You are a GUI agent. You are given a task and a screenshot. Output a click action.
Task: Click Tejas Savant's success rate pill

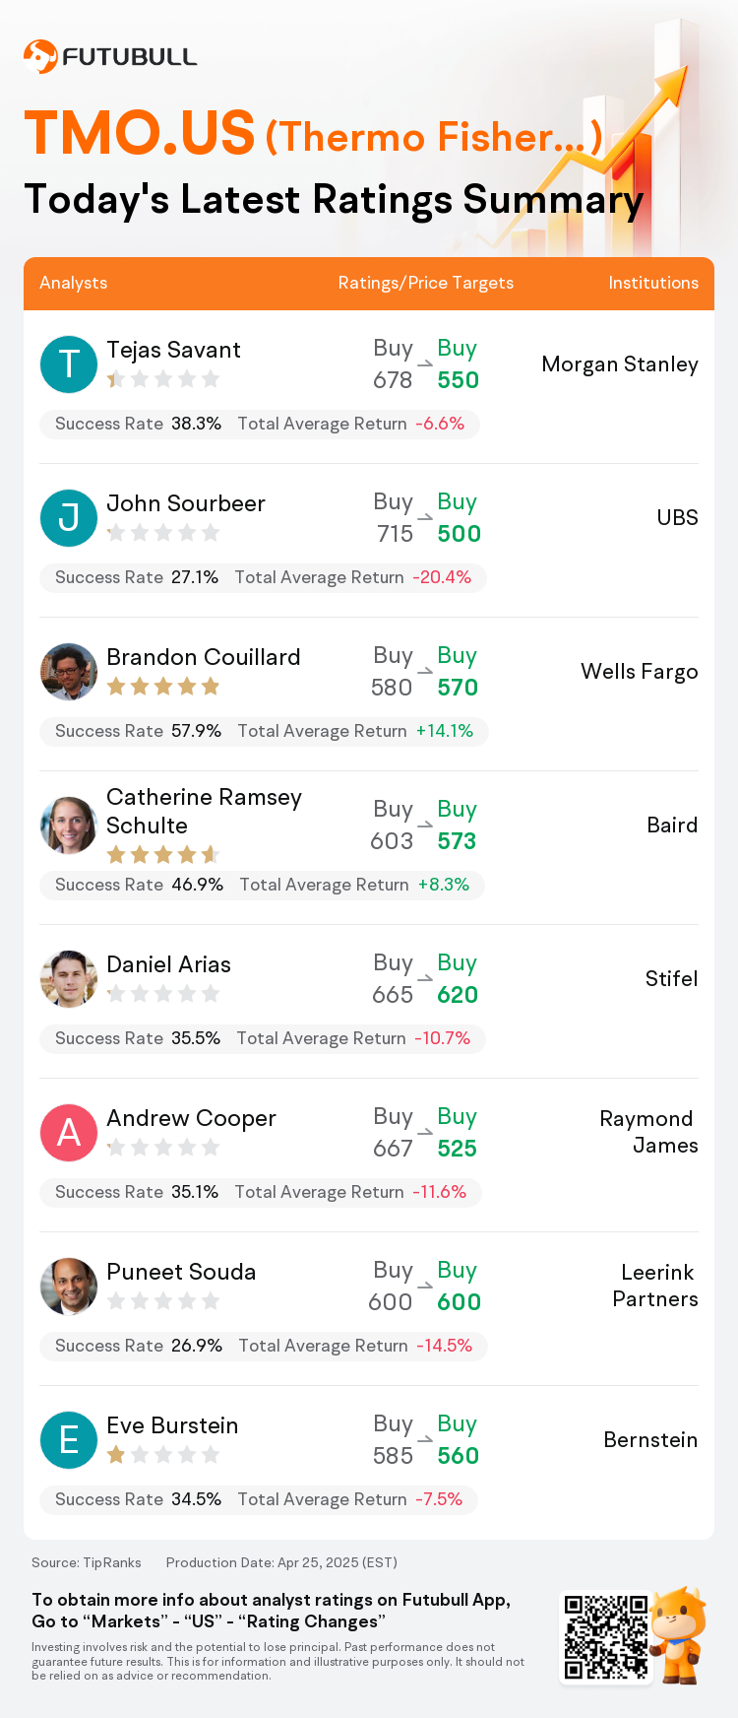tap(260, 424)
